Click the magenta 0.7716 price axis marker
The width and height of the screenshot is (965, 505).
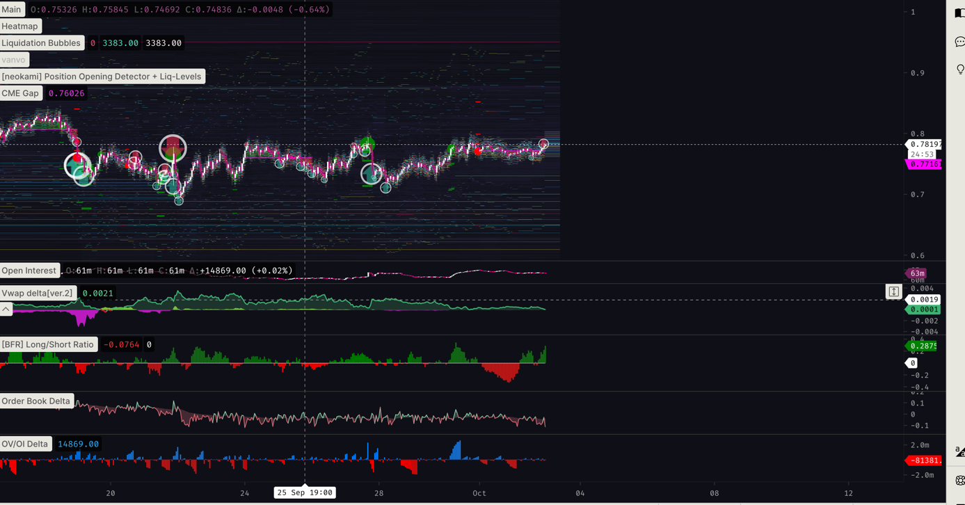pos(924,164)
